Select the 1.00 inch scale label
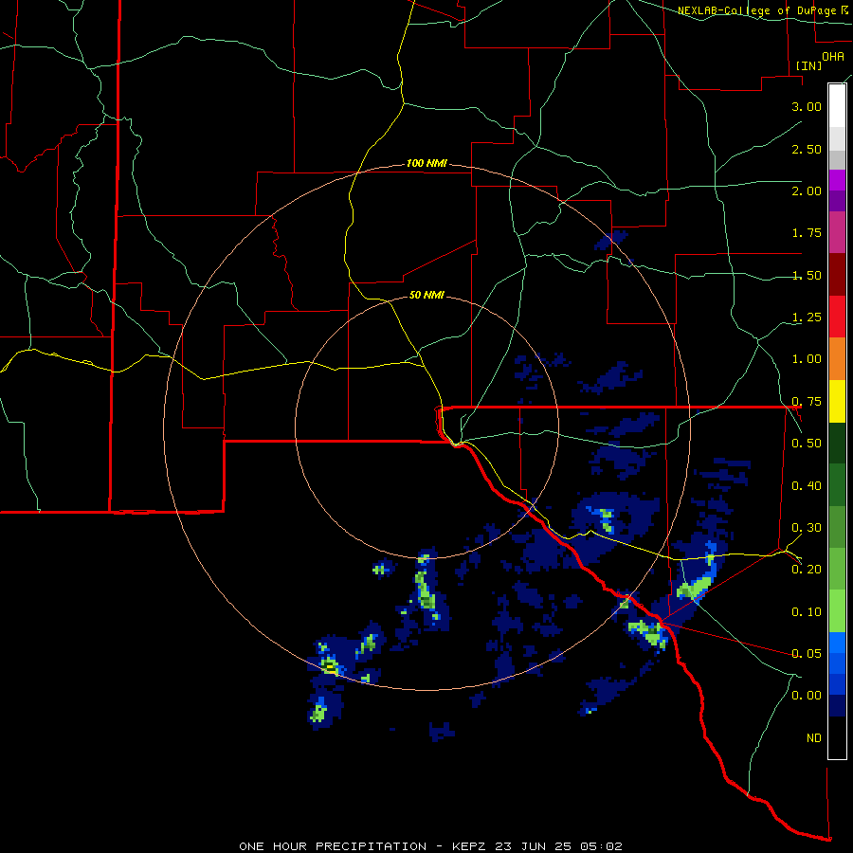 [x=807, y=359]
